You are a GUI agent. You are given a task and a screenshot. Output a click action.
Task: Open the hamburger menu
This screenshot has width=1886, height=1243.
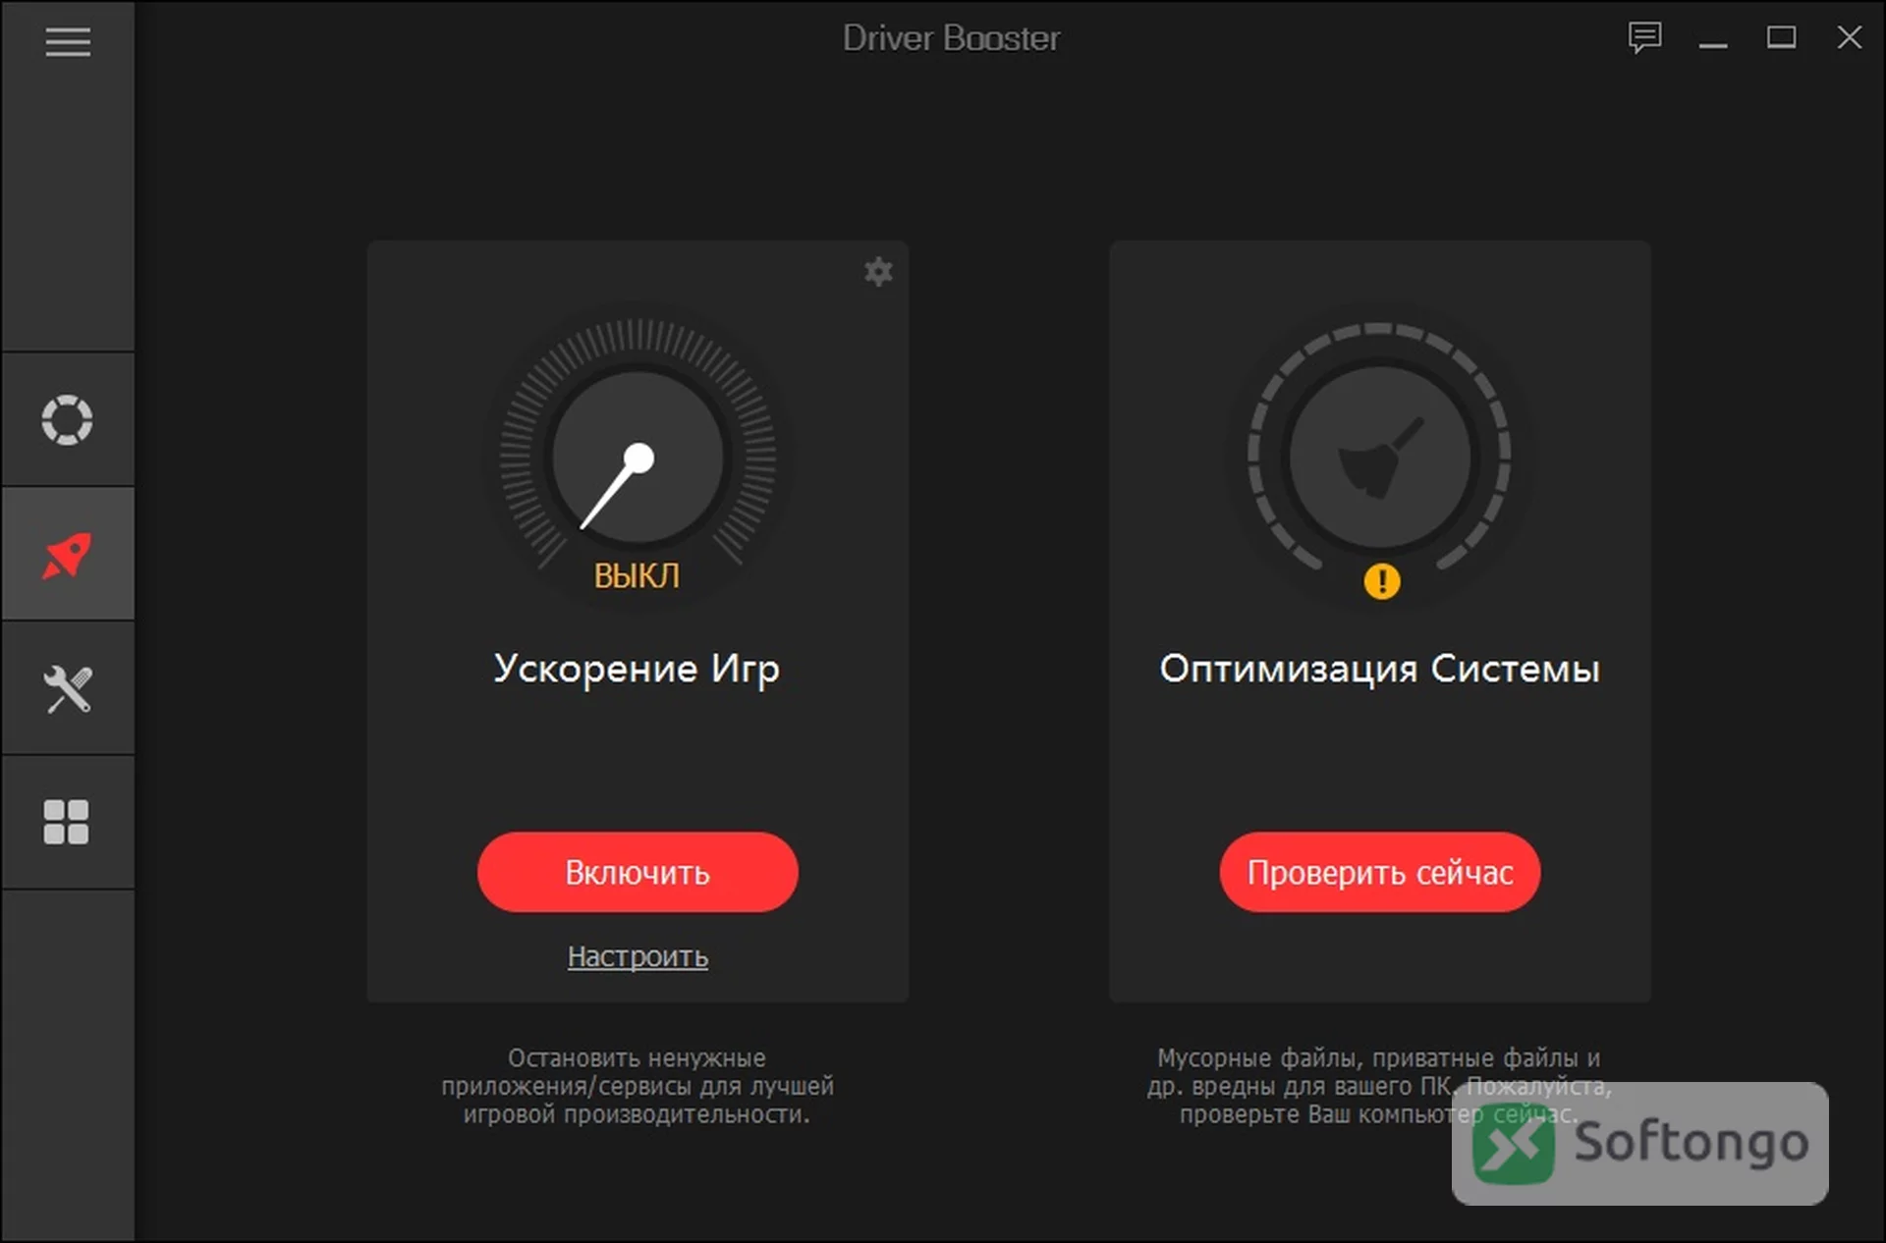(x=68, y=41)
